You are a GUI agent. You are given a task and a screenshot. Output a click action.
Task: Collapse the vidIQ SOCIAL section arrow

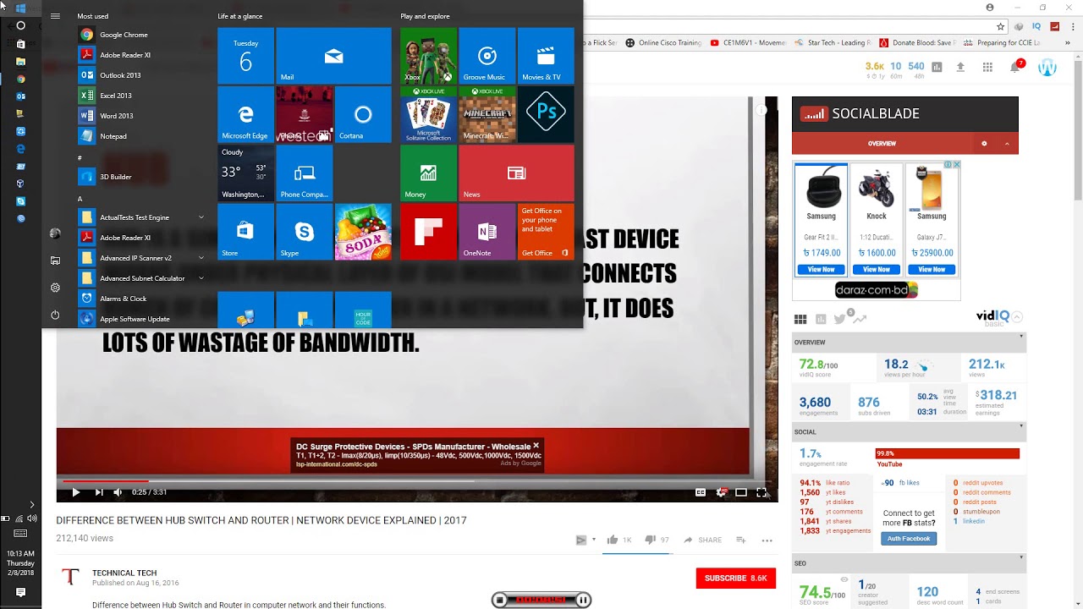pos(1021,426)
